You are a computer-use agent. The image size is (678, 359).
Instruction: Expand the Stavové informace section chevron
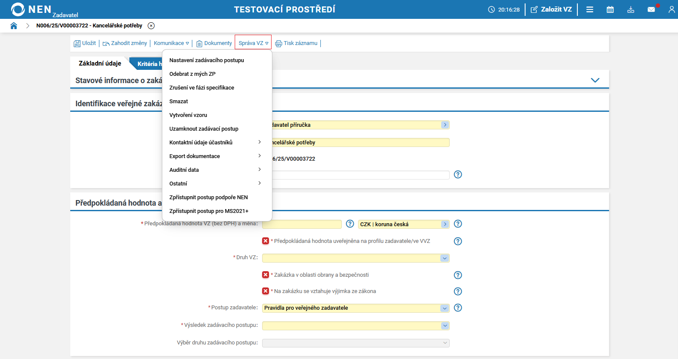(x=595, y=80)
